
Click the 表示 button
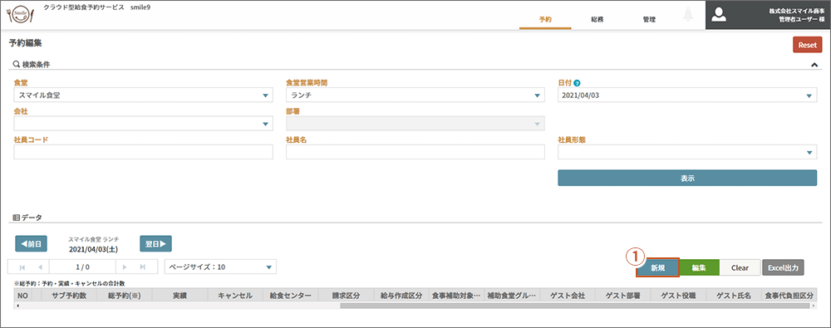point(687,178)
